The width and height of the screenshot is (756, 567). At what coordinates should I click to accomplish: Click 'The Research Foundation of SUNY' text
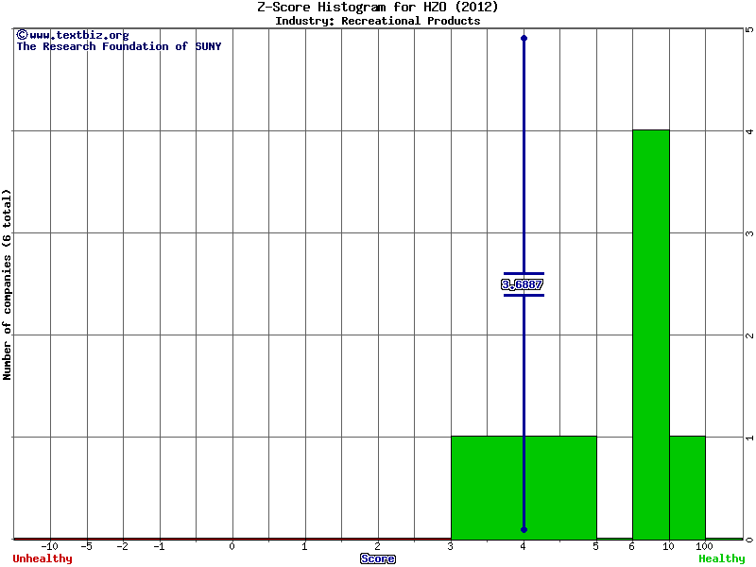click(x=119, y=46)
